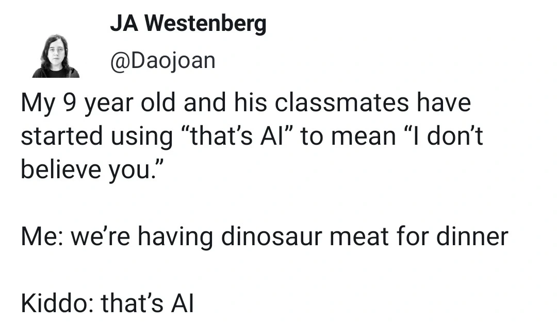Click the word "dinner" at line end

[x=472, y=237]
